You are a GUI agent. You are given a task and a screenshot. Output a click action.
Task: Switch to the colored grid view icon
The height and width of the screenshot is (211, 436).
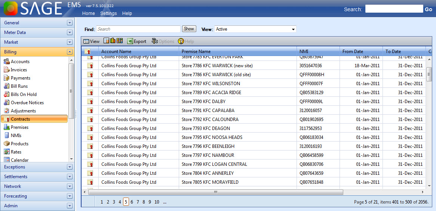click(x=120, y=41)
